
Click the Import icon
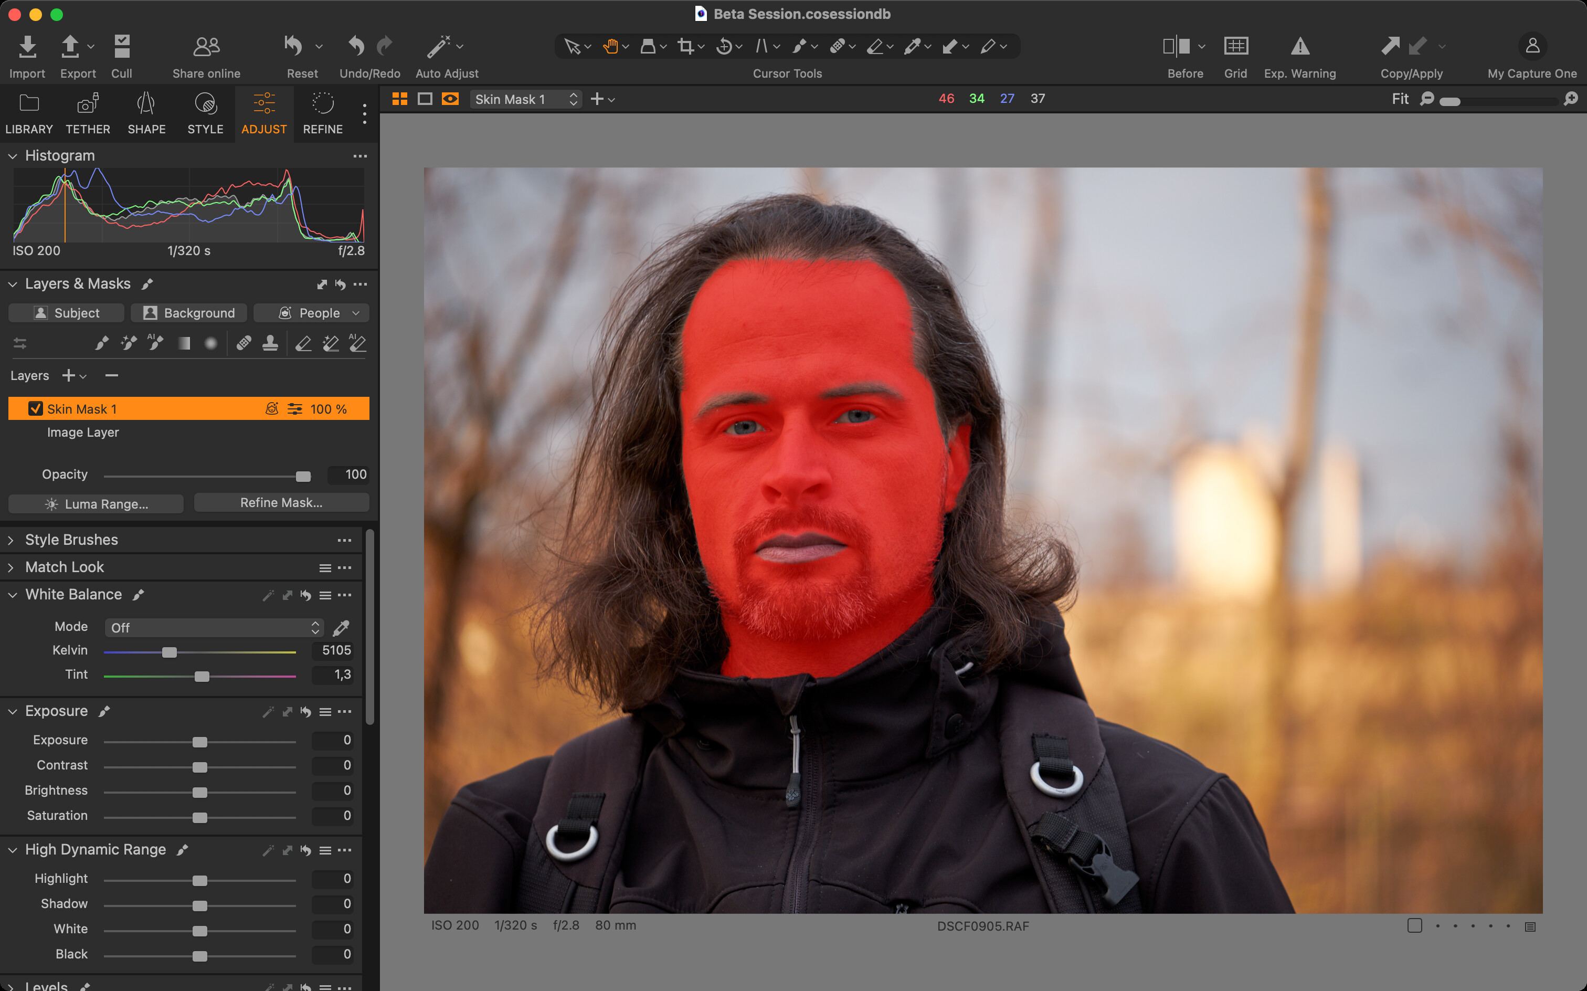(x=27, y=47)
